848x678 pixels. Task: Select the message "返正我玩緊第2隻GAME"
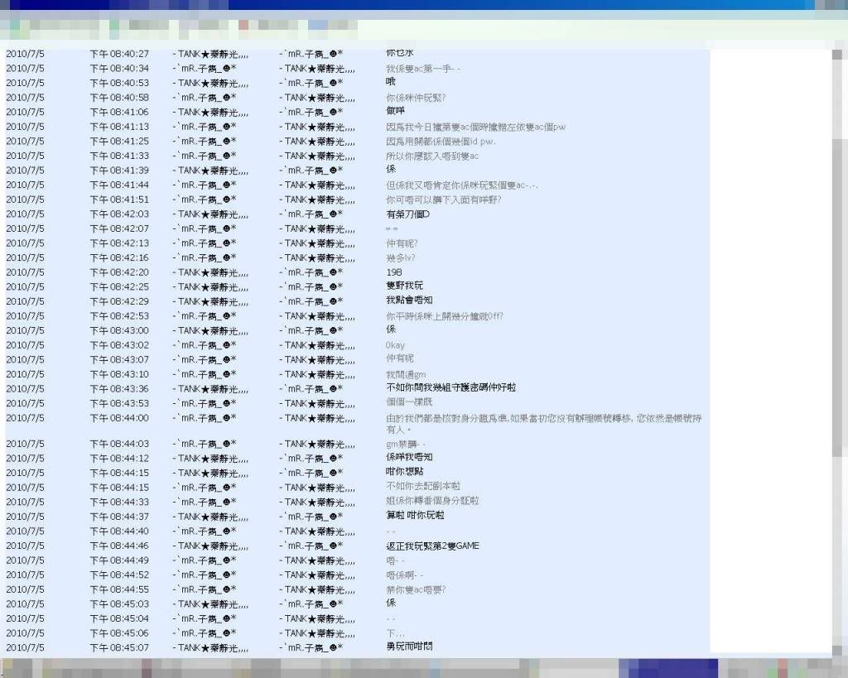pyautogui.click(x=432, y=546)
